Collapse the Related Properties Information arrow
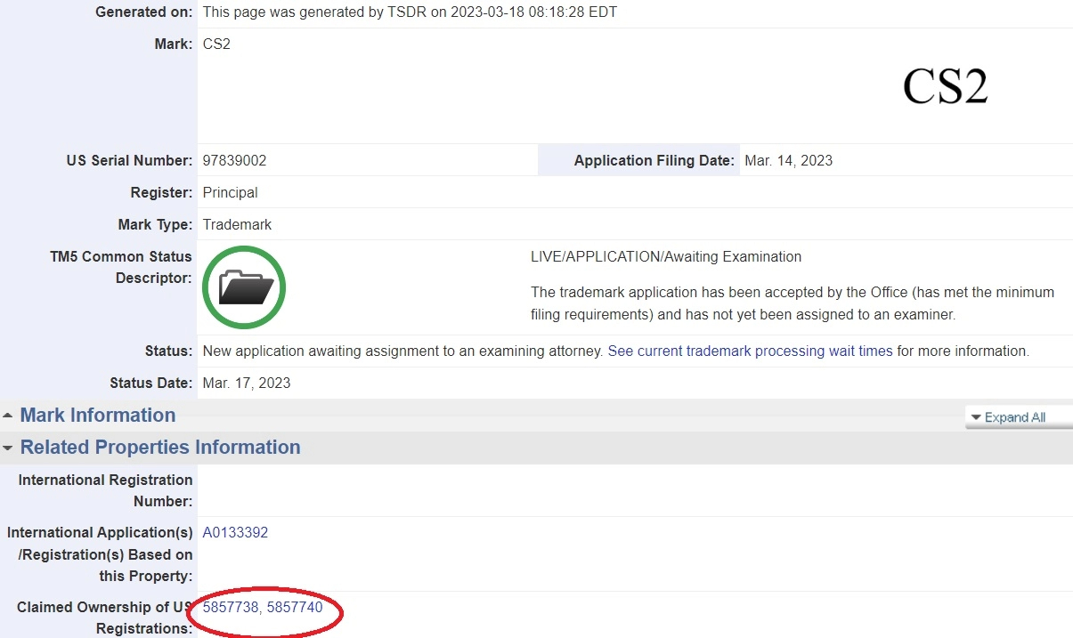Screen dimensions: 1073x638 click(8, 448)
